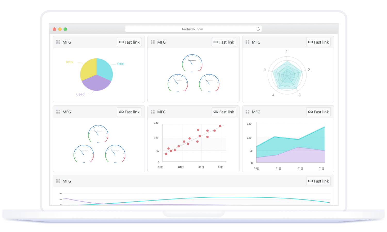
Task: Click the cyan free slice of the pie chart
Action: coord(104,69)
